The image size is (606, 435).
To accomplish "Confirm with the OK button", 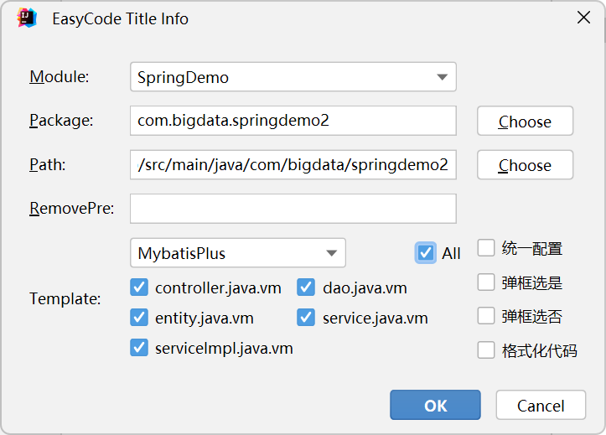I will coord(435,406).
